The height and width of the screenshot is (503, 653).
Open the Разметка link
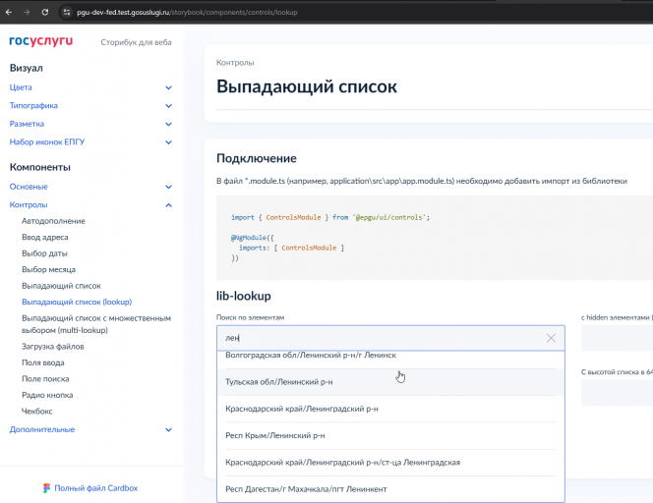27,124
